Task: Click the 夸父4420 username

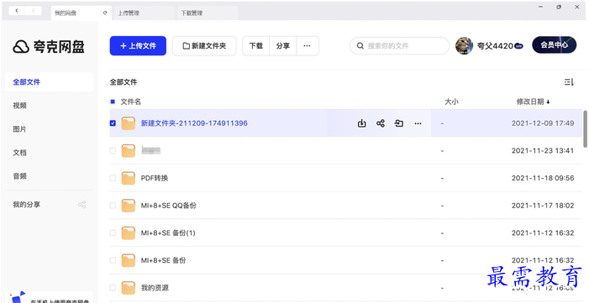Action: [x=495, y=46]
